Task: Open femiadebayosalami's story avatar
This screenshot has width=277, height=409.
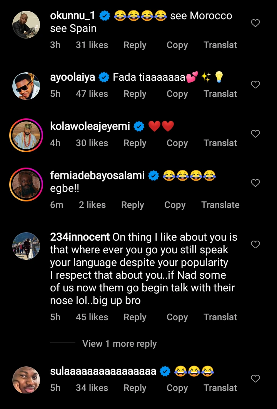Action: [x=26, y=185]
